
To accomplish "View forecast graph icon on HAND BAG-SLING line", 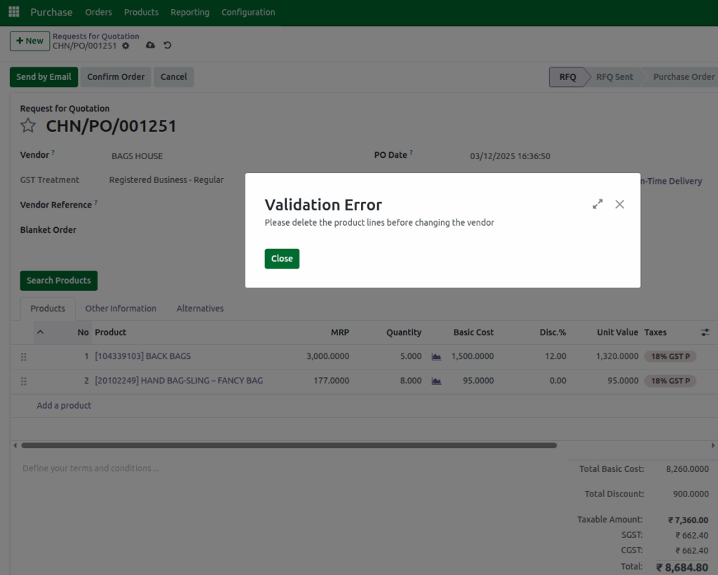I will (x=435, y=381).
